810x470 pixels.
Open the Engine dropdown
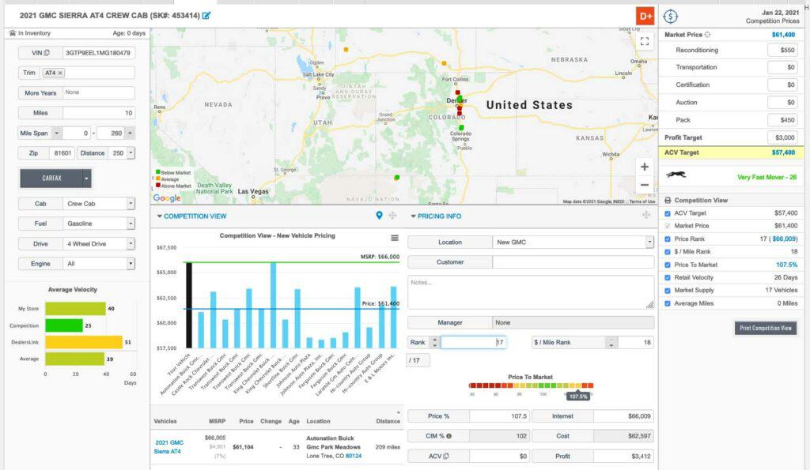pos(131,264)
